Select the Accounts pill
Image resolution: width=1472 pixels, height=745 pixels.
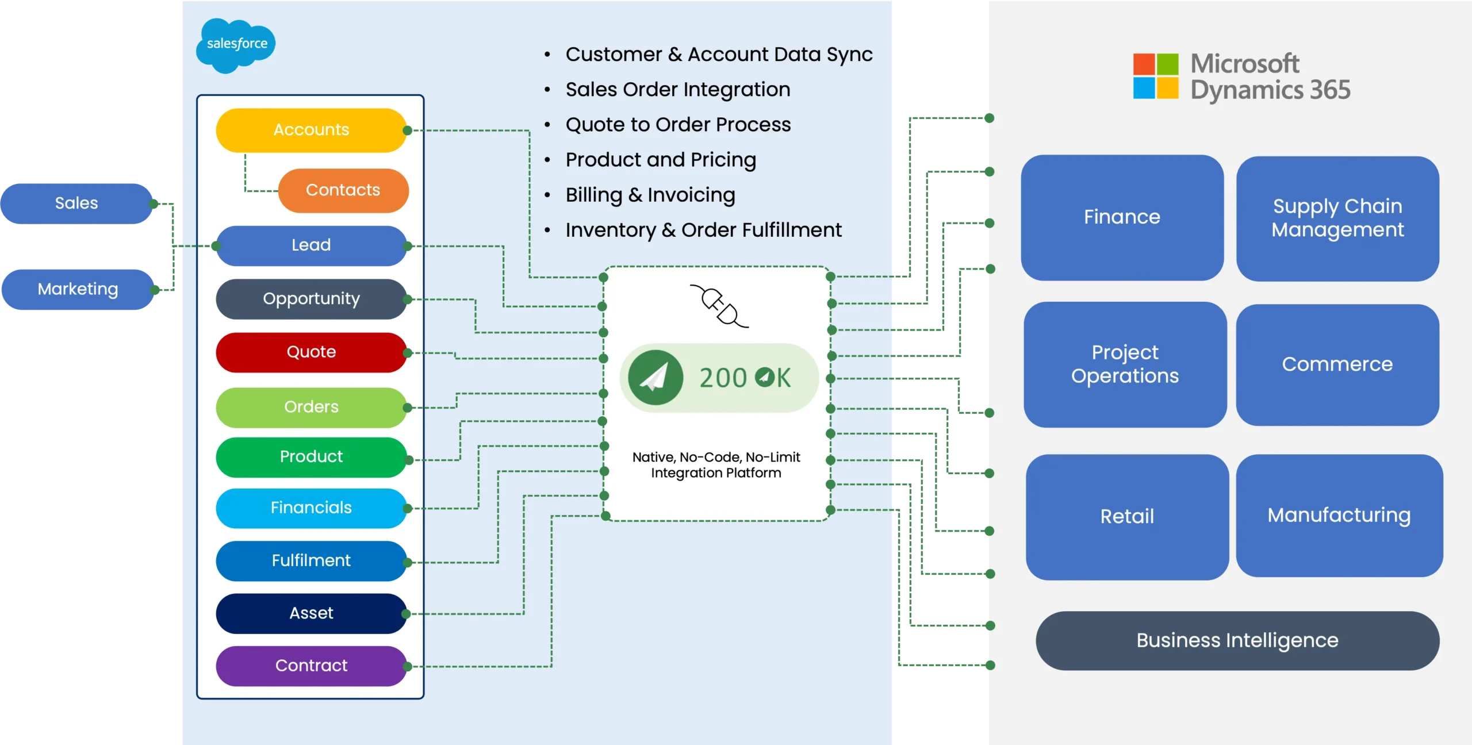[x=311, y=130]
